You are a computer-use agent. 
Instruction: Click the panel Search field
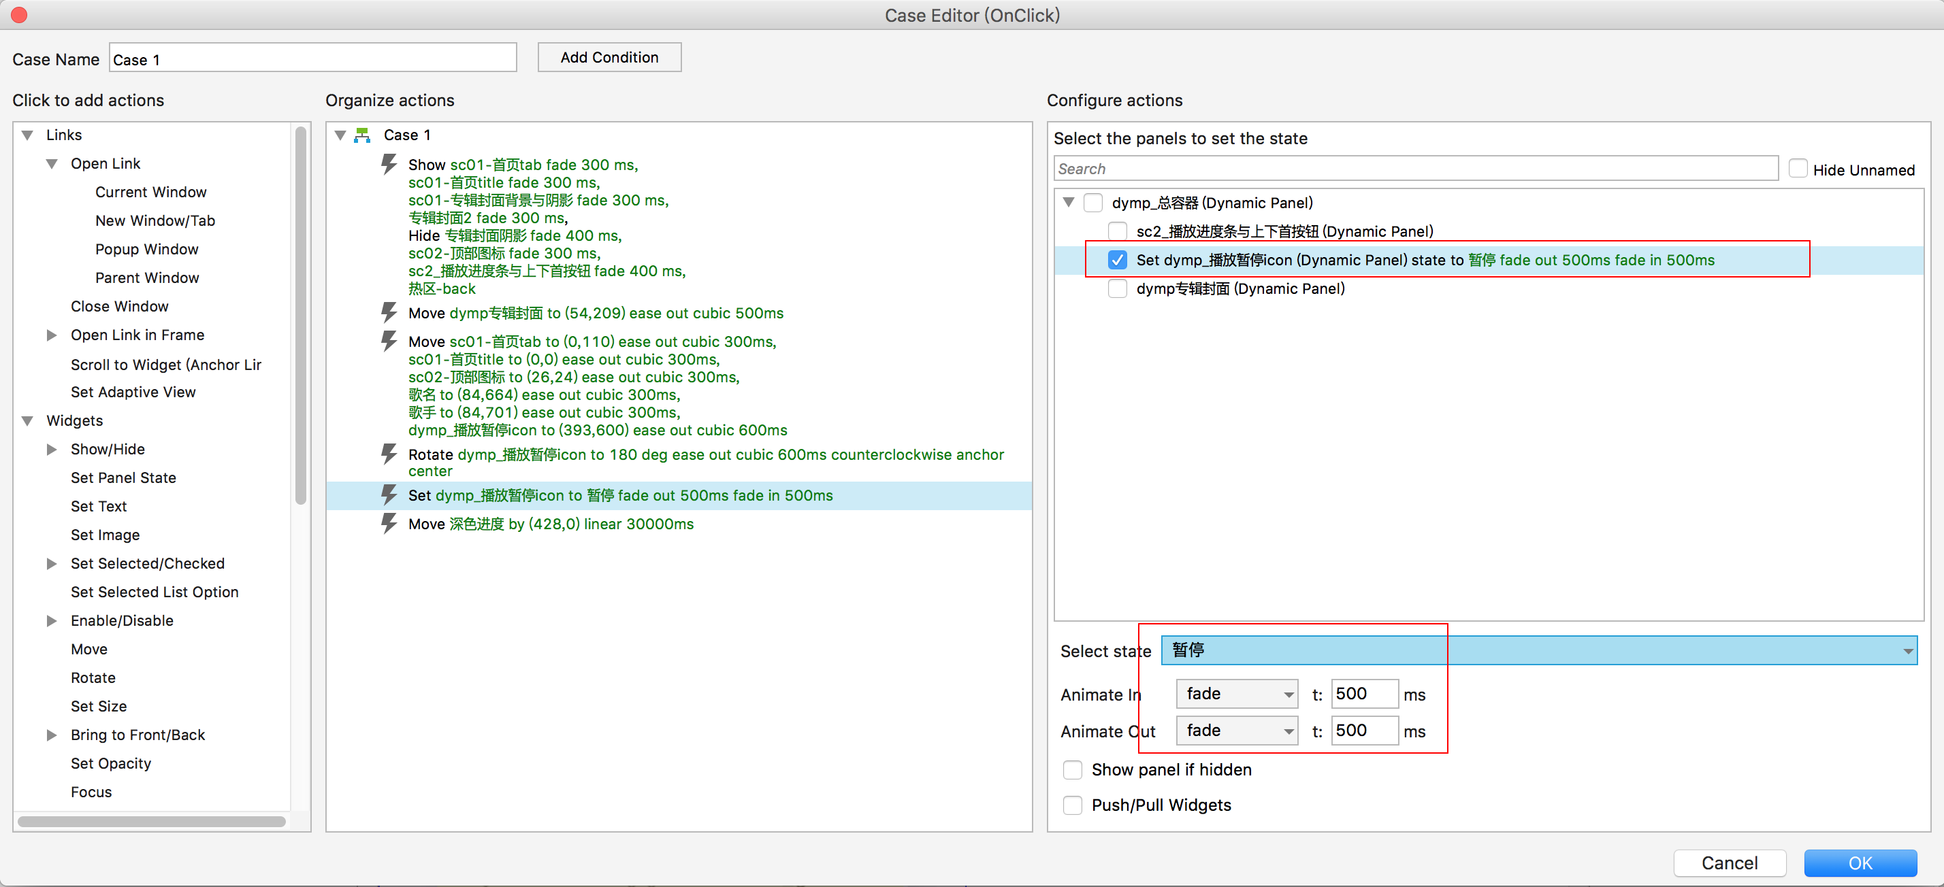tap(1415, 169)
